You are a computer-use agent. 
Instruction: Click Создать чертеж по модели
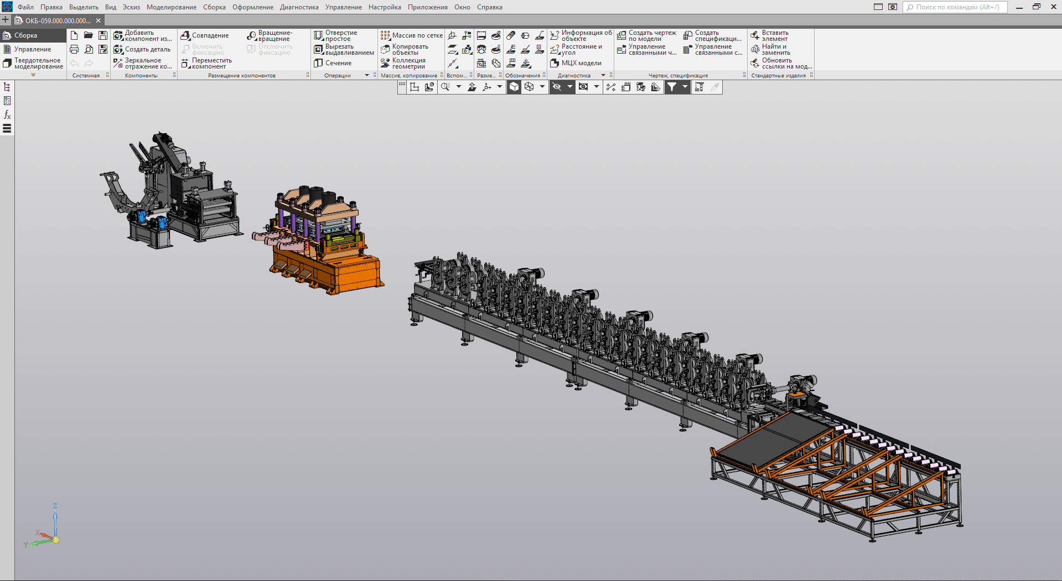pyautogui.click(x=646, y=35)
